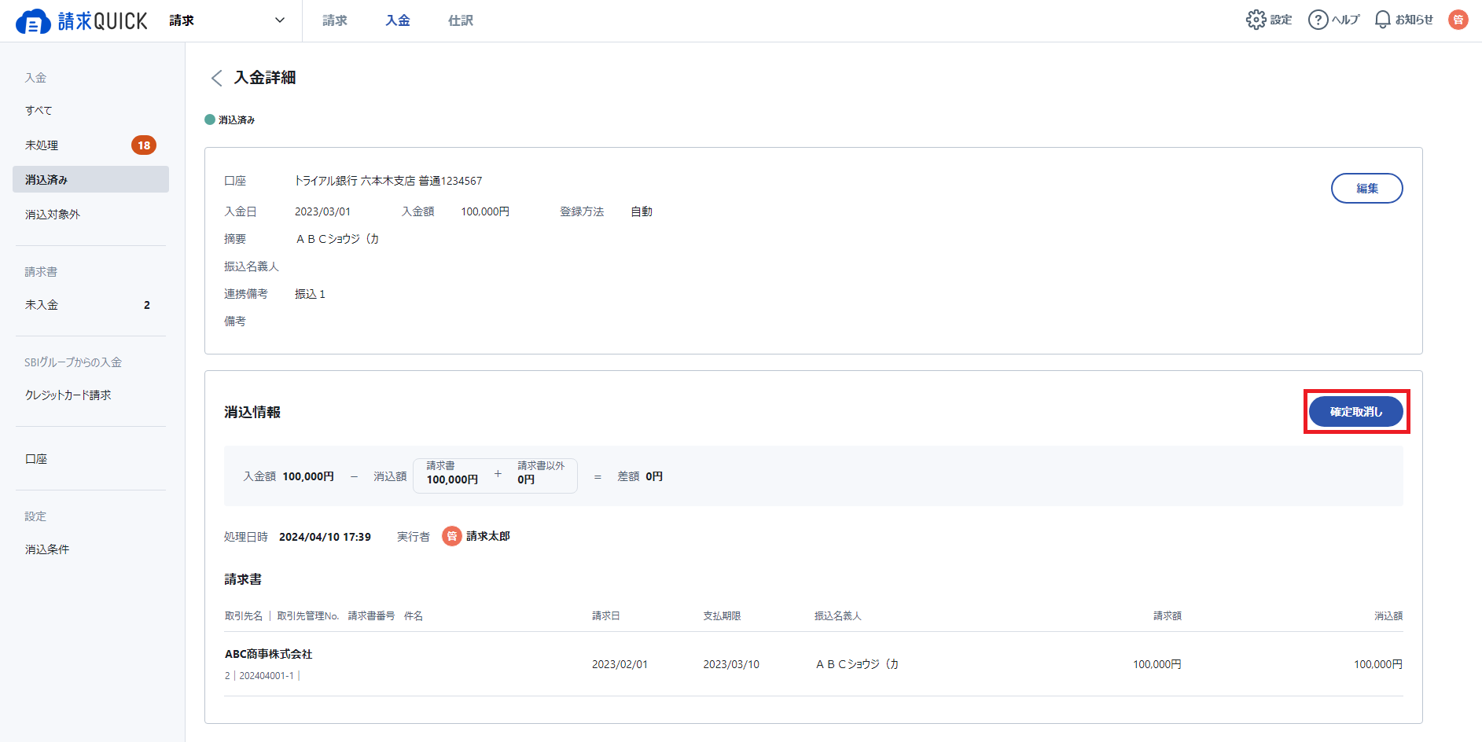The height and width of the screenshot is (742, 1482).
Task: Click the 18 unprocessed count badge
Action: 144,145
